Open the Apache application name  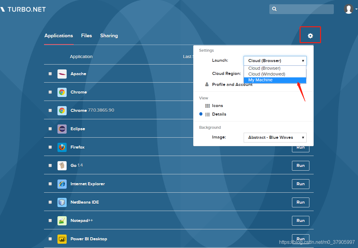[78, 74]
